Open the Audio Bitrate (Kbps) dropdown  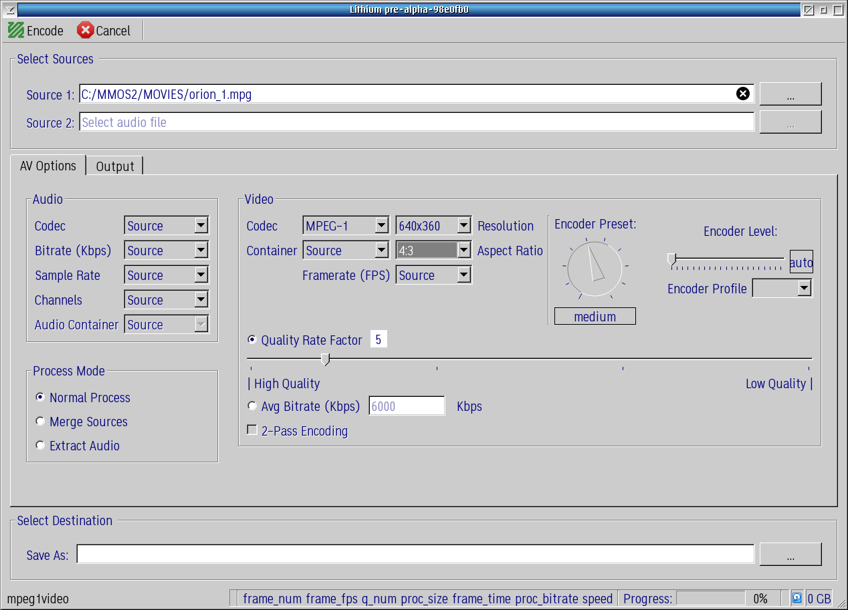pyautogui.click(x=167, y=251)
